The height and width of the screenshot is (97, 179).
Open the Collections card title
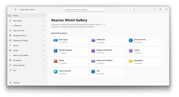pyautogui.click(x=101, y=40)
